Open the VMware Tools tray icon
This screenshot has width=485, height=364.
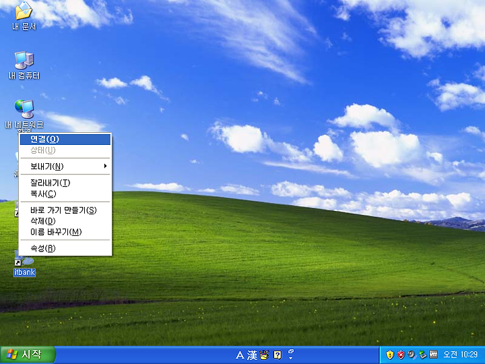click(x=434, y=355)
